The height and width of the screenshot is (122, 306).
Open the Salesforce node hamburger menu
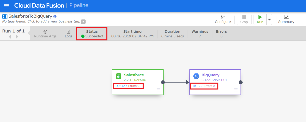158,90
